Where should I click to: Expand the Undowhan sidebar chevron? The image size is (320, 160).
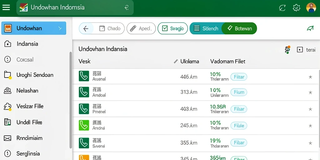point(60,28)
